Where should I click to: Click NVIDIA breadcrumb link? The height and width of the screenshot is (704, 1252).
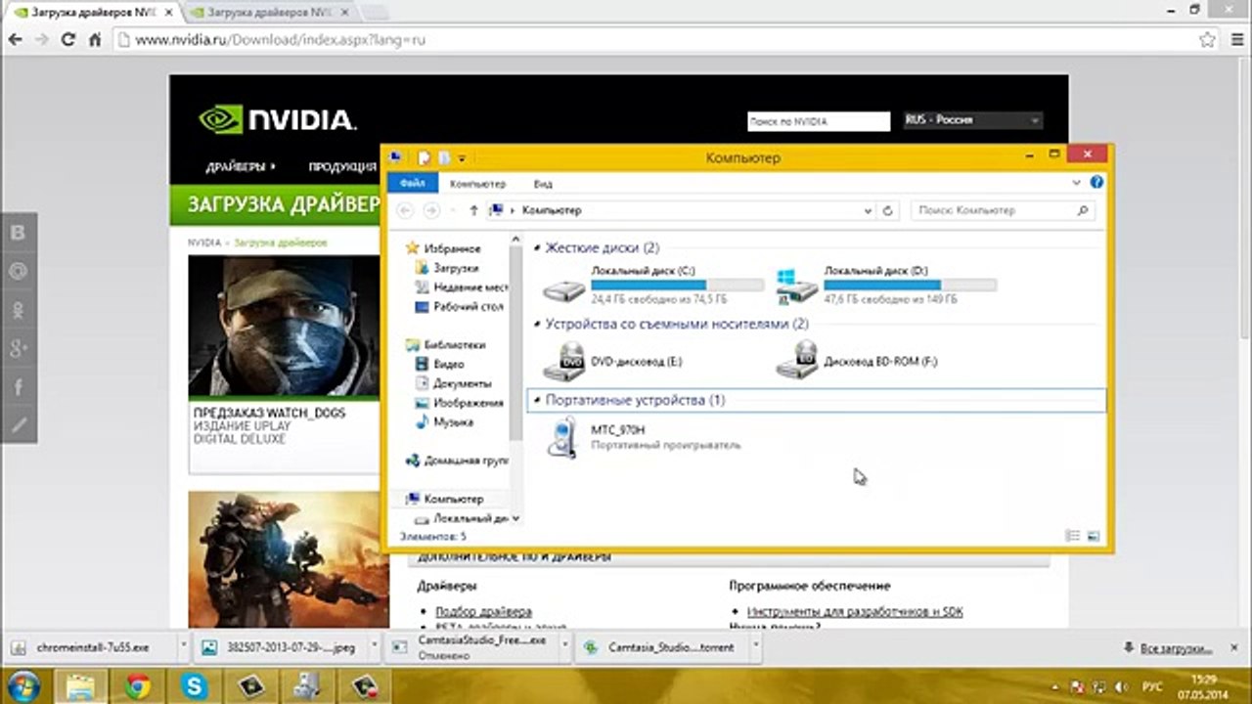pyautogui.click(x=204, y=242)
